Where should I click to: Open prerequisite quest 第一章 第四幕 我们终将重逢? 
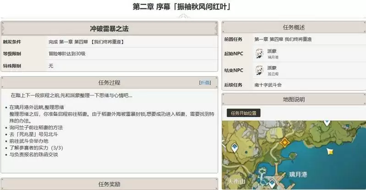pos(283,39)
